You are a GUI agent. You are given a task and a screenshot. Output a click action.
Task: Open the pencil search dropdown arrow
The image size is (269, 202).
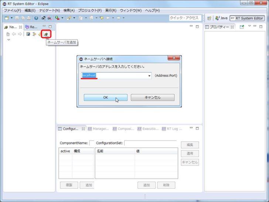click(x=74, y=18)
